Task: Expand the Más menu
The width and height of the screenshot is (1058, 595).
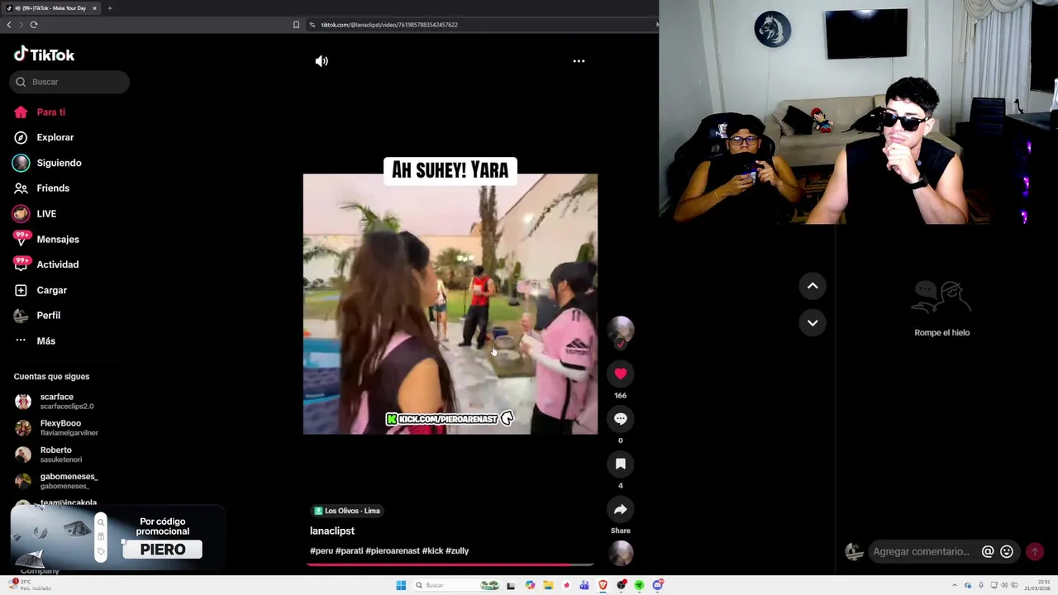Action: pyautogui.click(x=45, y=340)
